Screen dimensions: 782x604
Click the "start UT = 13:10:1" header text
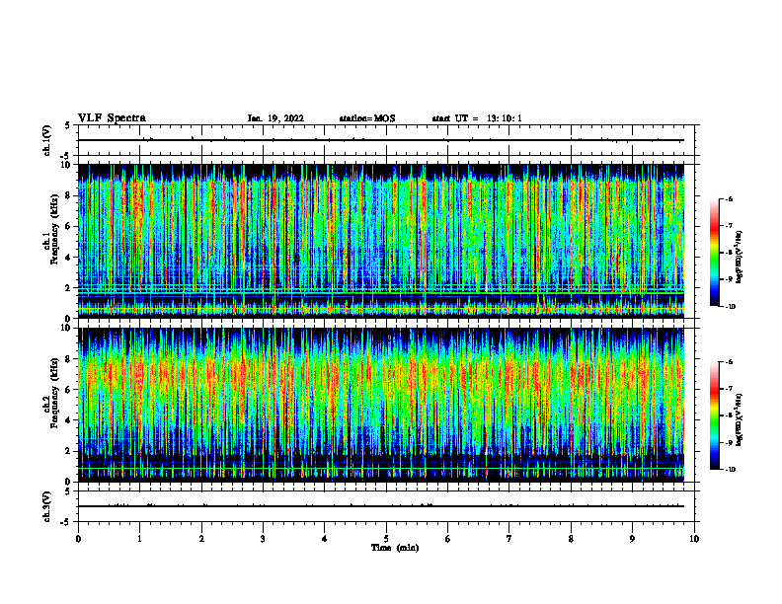click(x=477, y=118)
